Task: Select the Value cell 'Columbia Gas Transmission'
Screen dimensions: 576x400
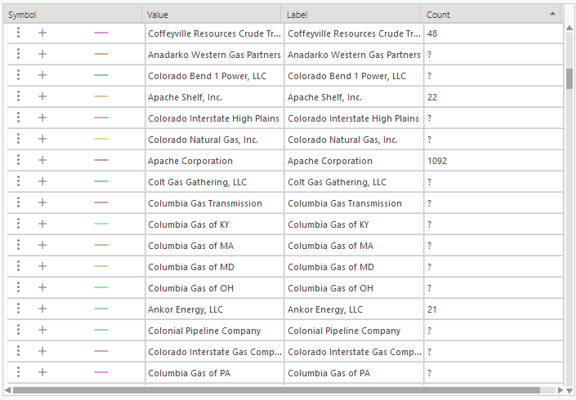Action: pos(215,203)
